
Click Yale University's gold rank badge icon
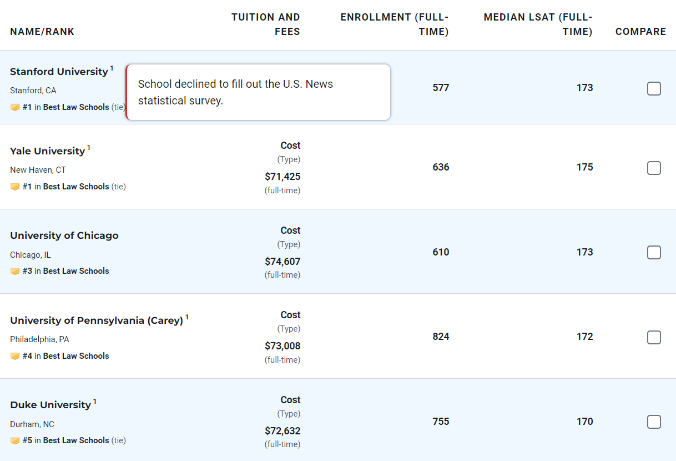tap(15, 187)
